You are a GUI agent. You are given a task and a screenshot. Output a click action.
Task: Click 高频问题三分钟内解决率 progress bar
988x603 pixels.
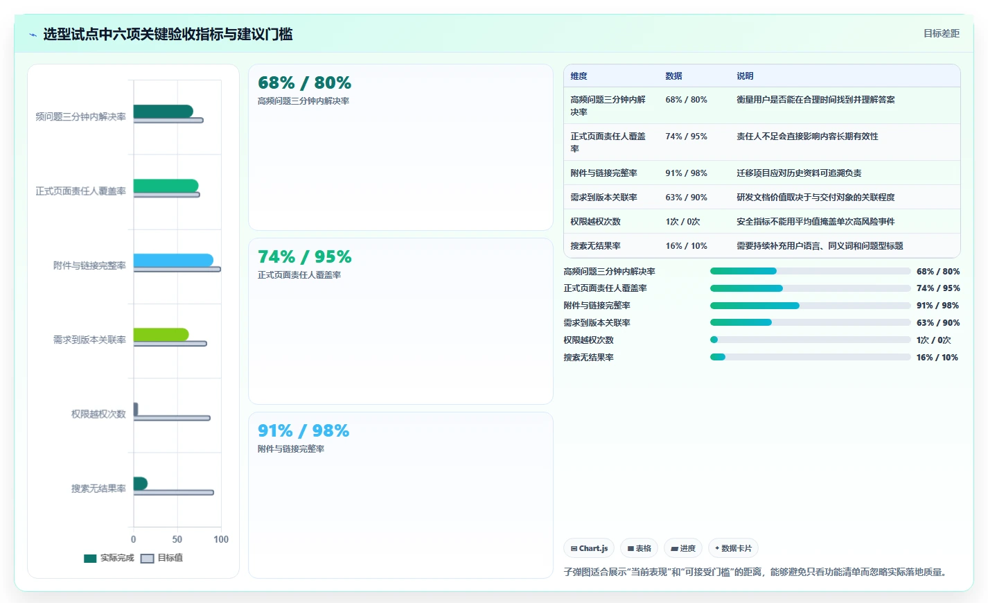tap(810, 271)
